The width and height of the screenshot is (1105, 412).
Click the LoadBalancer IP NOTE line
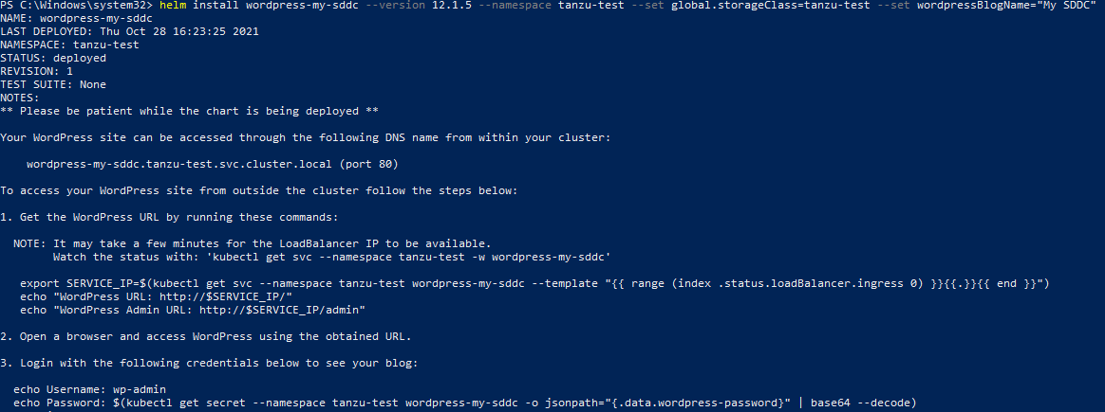[x=253, y=243]
